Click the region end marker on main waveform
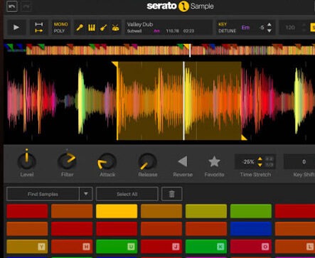Viewport: 315px width, 258px height. 244,137
